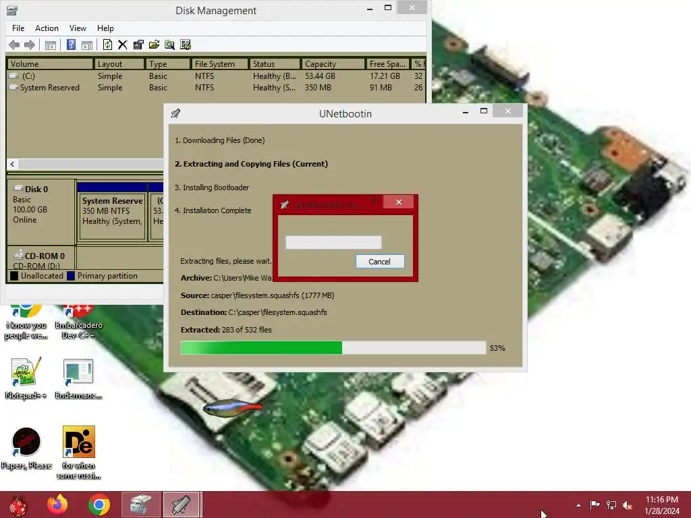Click the Disk Management title bar icon

(12, 10)
